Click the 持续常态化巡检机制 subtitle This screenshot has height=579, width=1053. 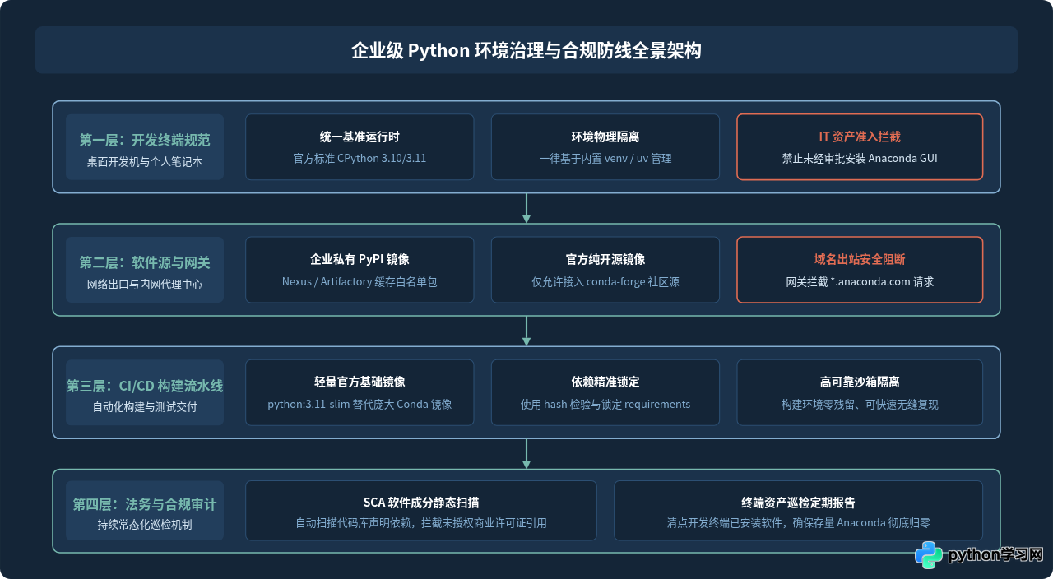pos(145,524)
